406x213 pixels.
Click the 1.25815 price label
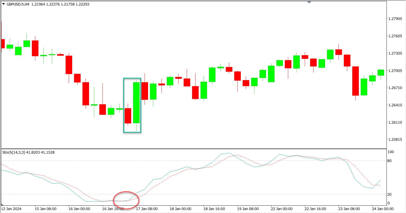(395, 139)
